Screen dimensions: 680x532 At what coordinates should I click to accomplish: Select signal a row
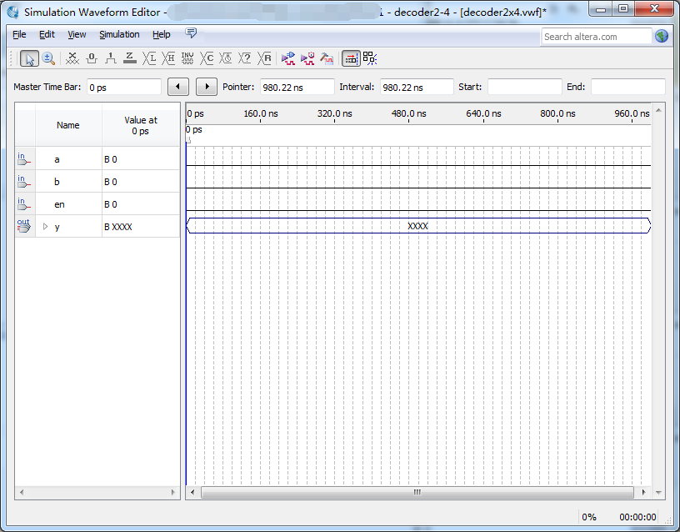click(97, 158)
